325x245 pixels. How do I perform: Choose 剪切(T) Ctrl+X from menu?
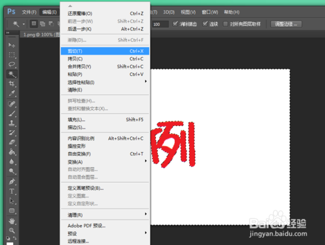105,51
